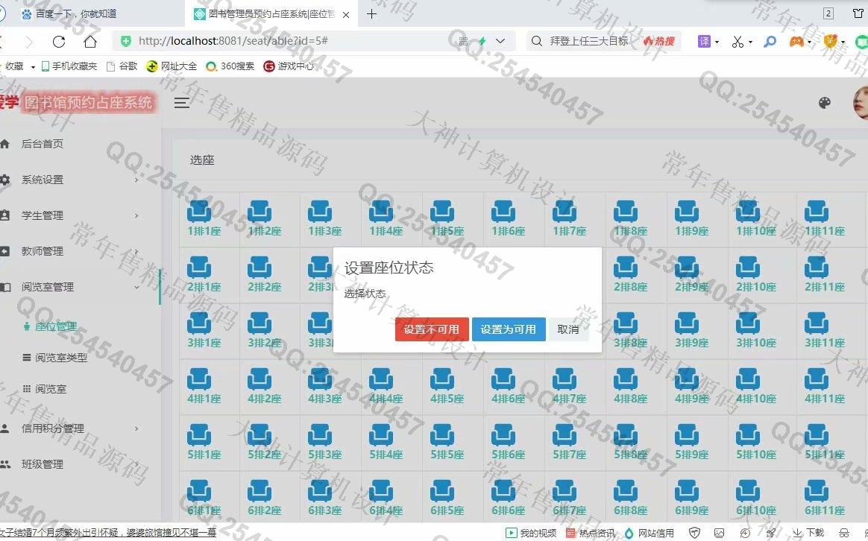Open 收藏 bookmarks dropdown arrow

click(x=33, y=67)
